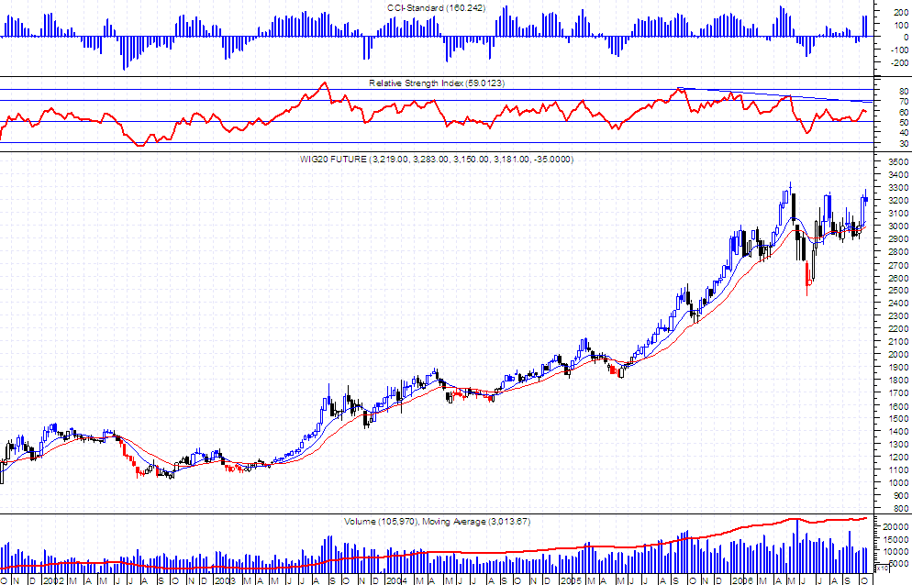This screenshot has width=912, height=585.
Task: Click the -200 value on CCI axis
Action: [x=900, y=62]
